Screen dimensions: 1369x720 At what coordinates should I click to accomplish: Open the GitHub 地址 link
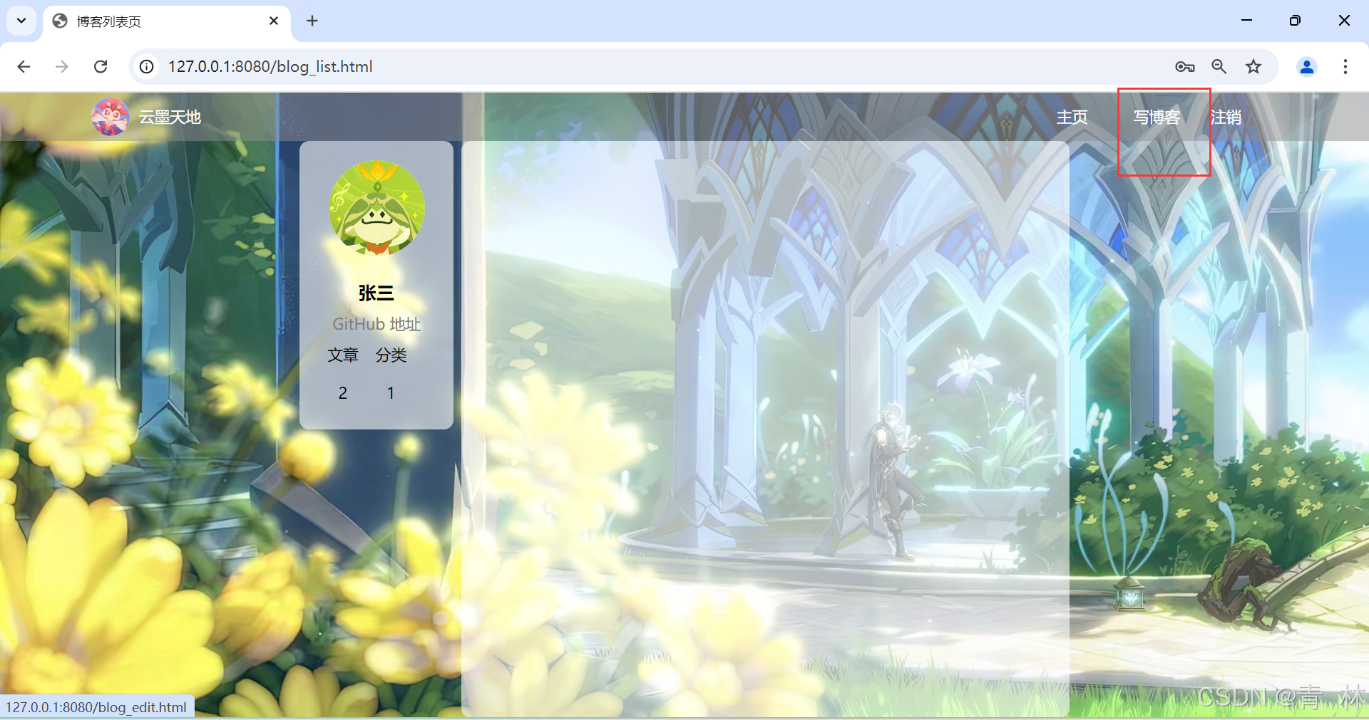[x=376, y=324]
